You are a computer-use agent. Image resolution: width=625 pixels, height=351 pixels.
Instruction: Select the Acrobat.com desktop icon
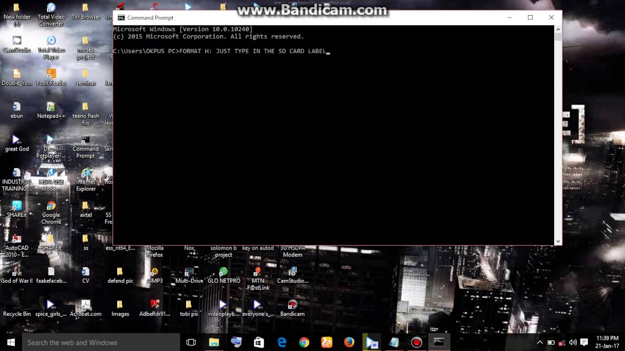coord(85,309)
